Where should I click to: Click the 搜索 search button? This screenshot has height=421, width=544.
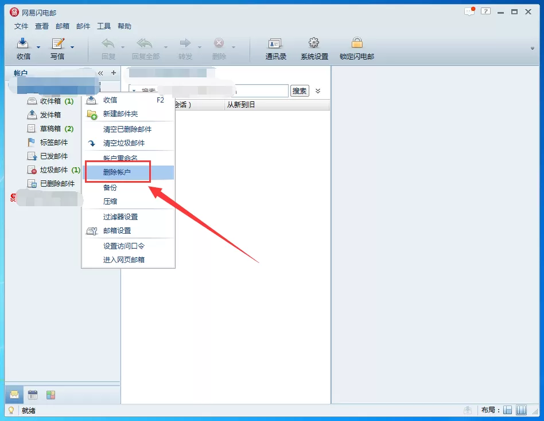coord(300,91)
